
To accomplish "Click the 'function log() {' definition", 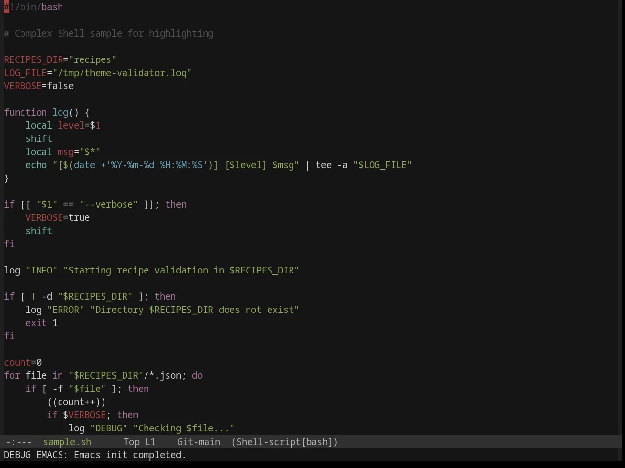I will point(47,112).
